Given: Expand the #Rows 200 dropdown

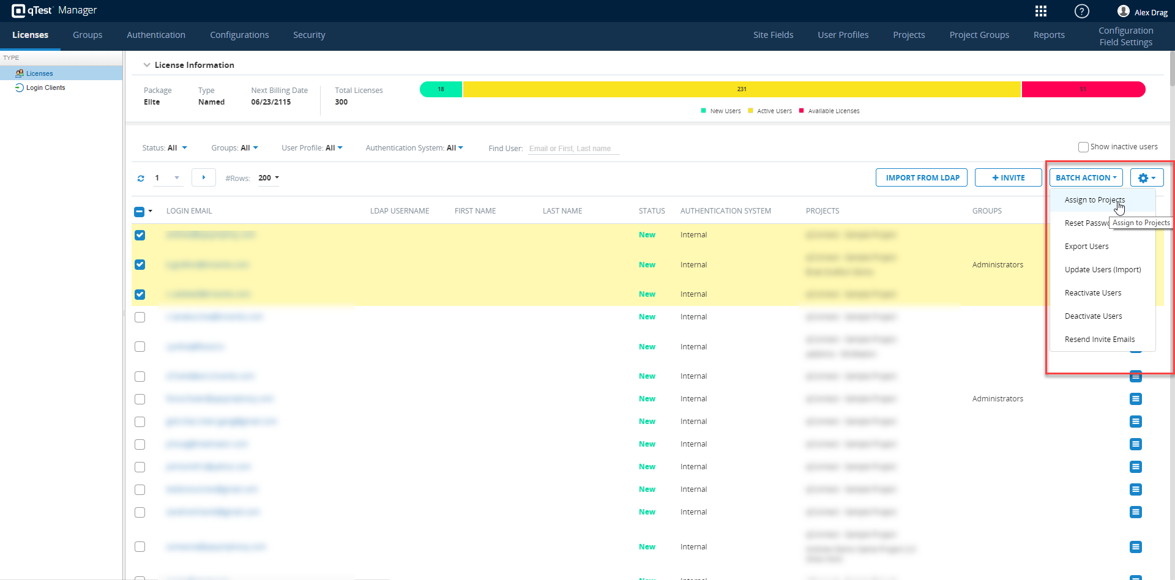Looking at the screenshot, I should click(x=269, y=178).
